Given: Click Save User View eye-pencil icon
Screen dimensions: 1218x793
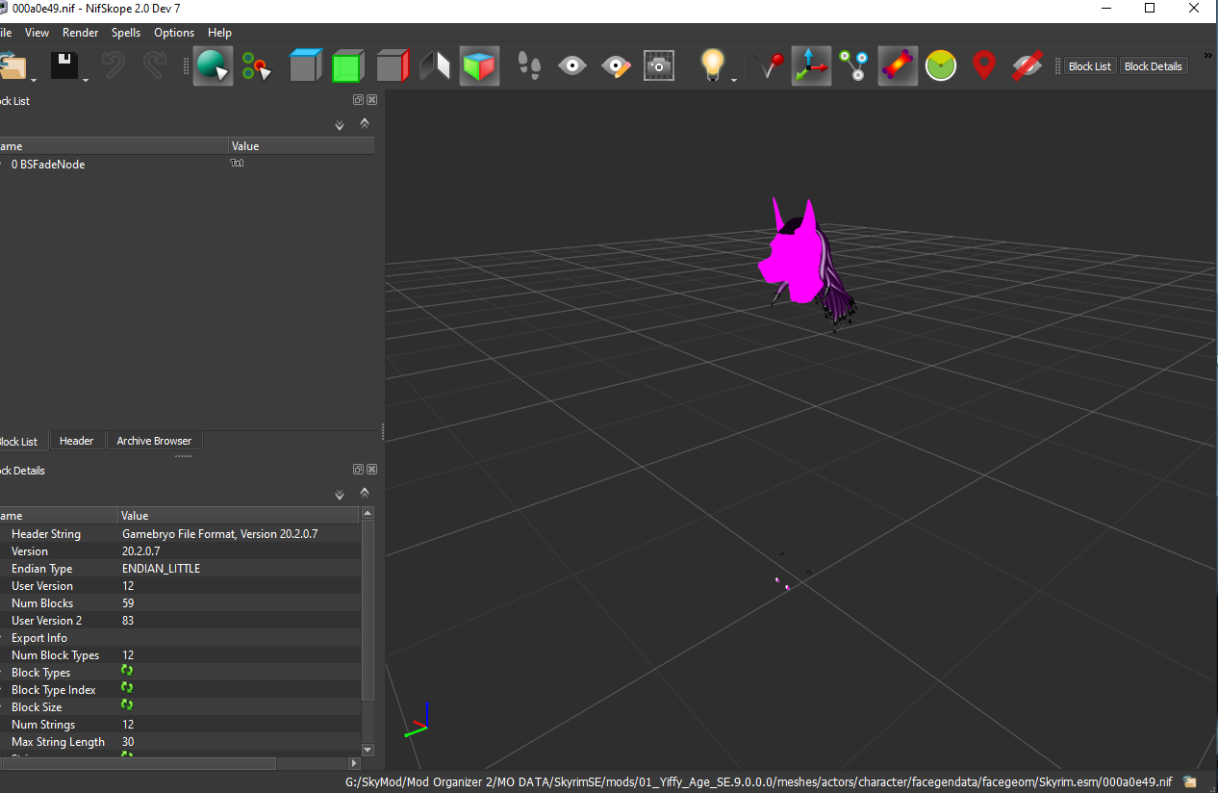Looking at the screenshot, I should [x=616, y=65].
